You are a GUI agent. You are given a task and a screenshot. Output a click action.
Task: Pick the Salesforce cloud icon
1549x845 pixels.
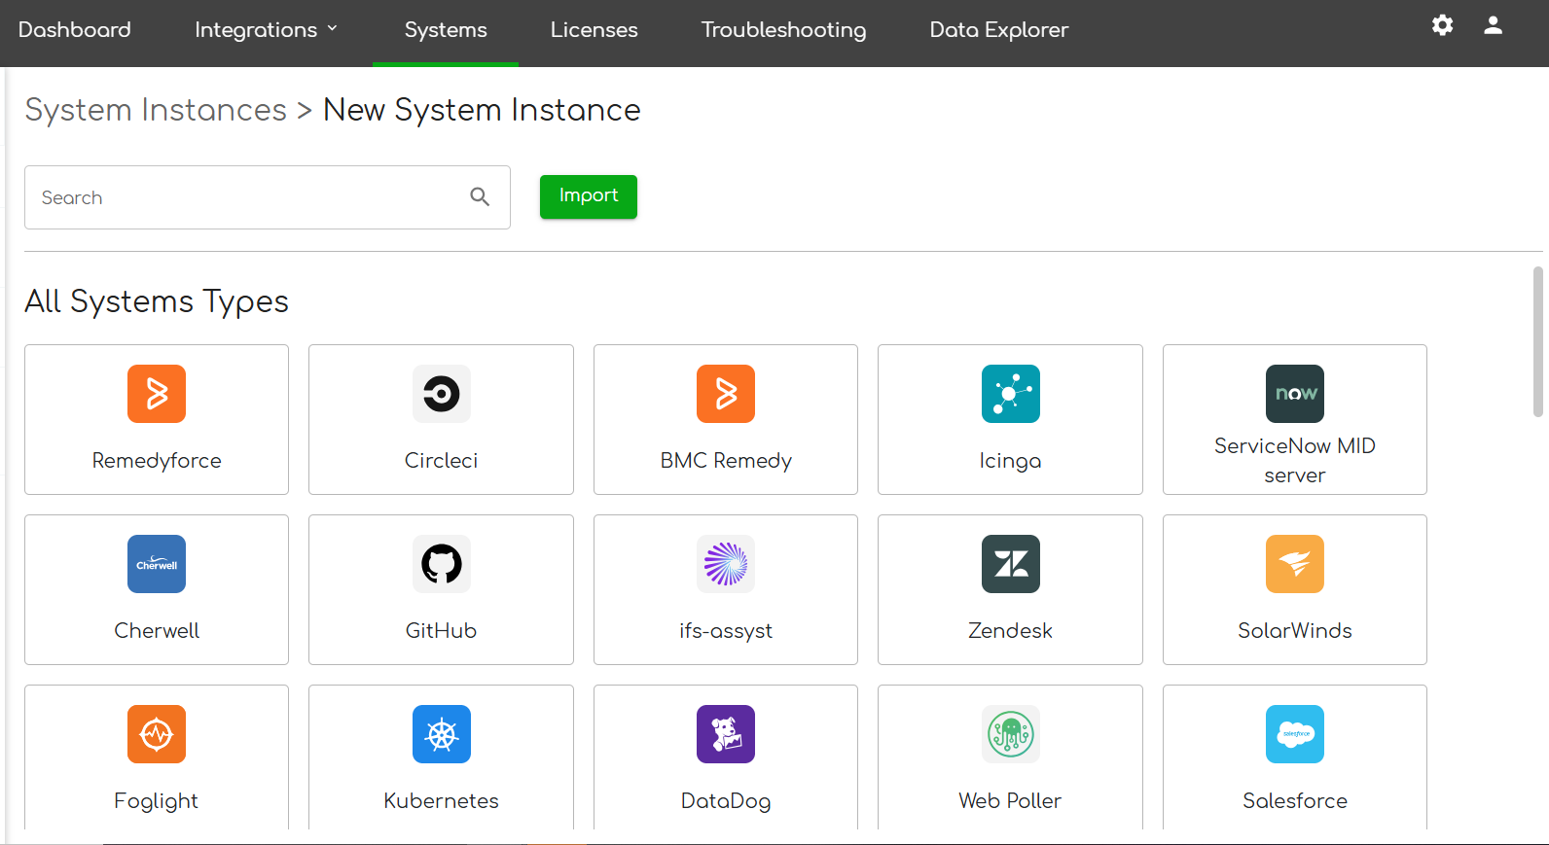(x=1295, y=734)
